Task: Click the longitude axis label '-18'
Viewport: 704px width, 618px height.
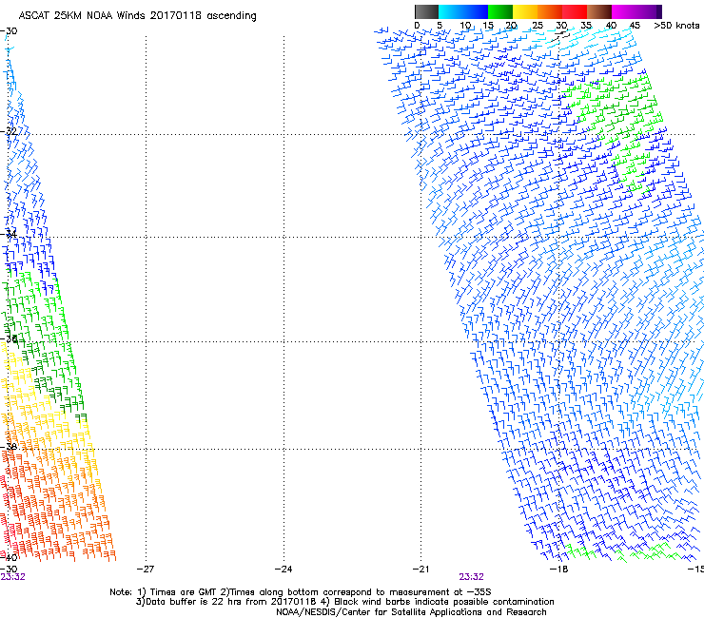Action: tap(559, 570)
